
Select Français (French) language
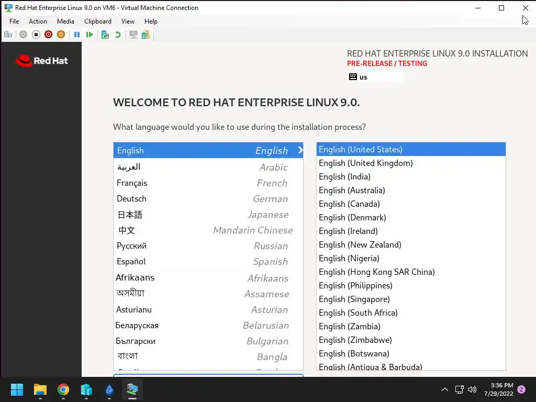[208, 183]
